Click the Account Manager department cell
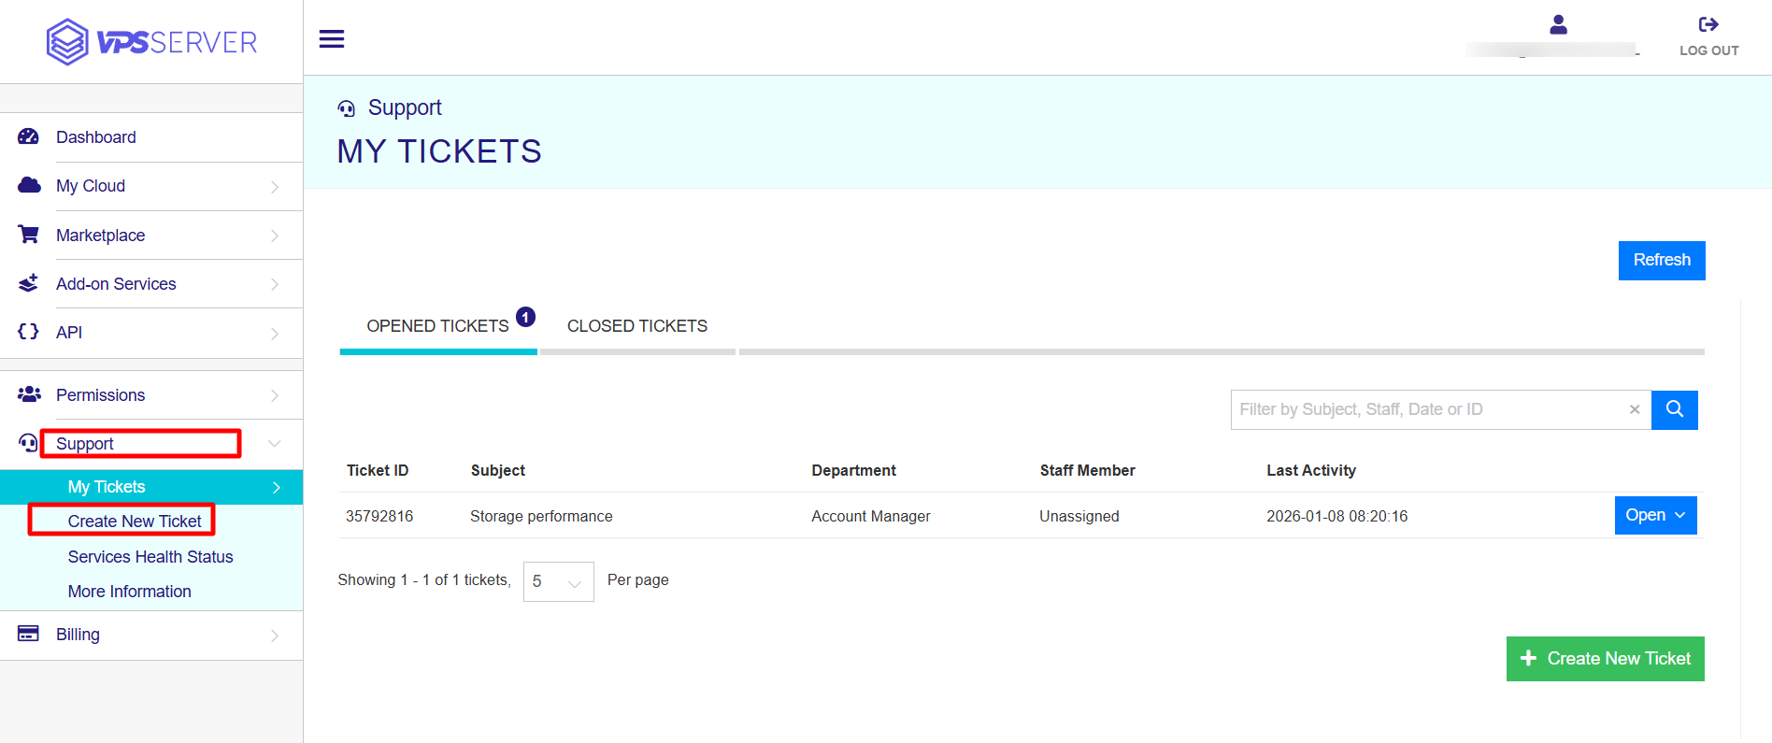1772x743 pixels. [871, 516]
